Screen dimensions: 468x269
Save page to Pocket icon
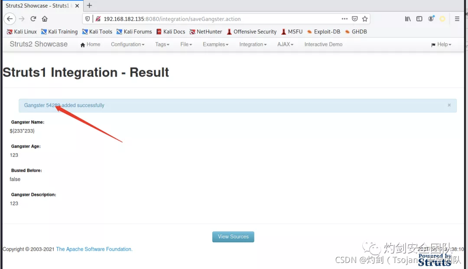(x=354, y=19)
